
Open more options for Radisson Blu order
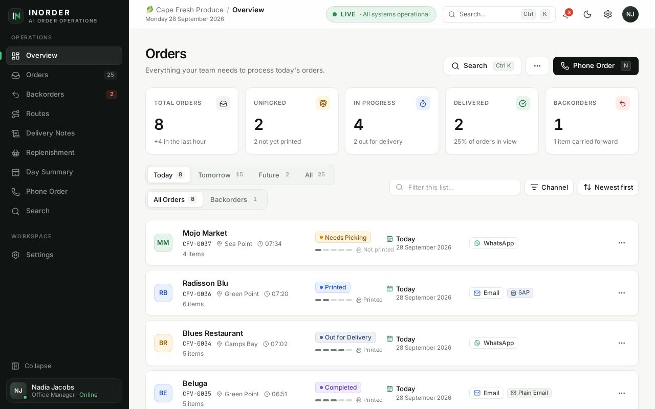[622, 293]
